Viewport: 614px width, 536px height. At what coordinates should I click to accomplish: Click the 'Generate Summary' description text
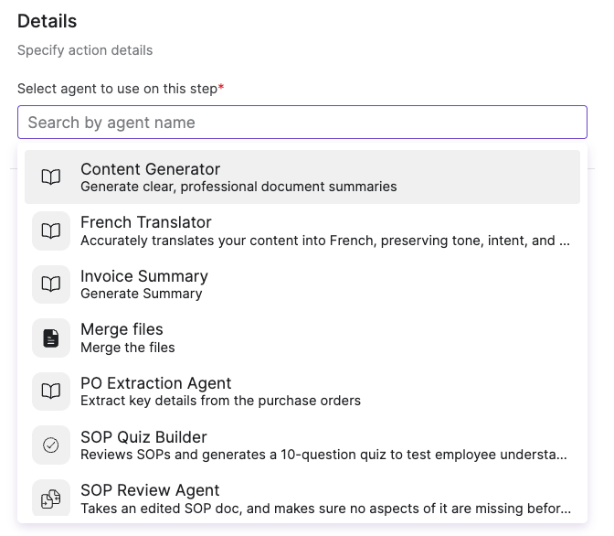[x=142, y=294]
